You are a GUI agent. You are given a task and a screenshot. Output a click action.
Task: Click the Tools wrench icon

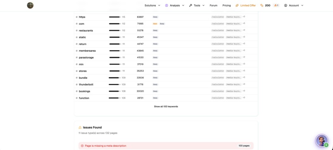tap(190, 5)
